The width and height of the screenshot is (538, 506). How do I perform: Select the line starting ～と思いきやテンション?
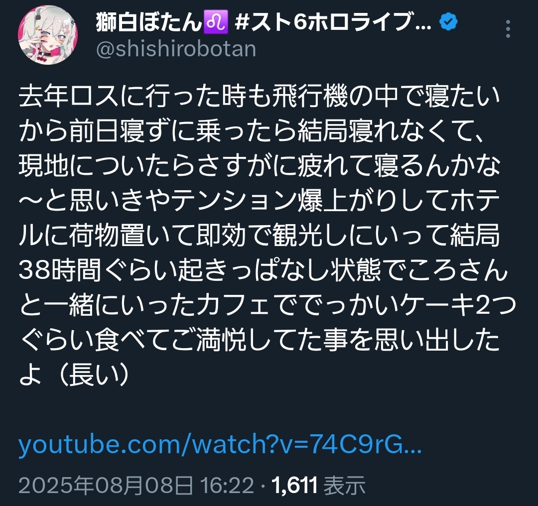coord(260,201)
